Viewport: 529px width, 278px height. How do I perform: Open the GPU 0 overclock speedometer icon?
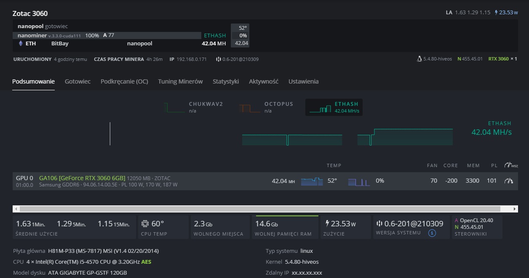509,181
